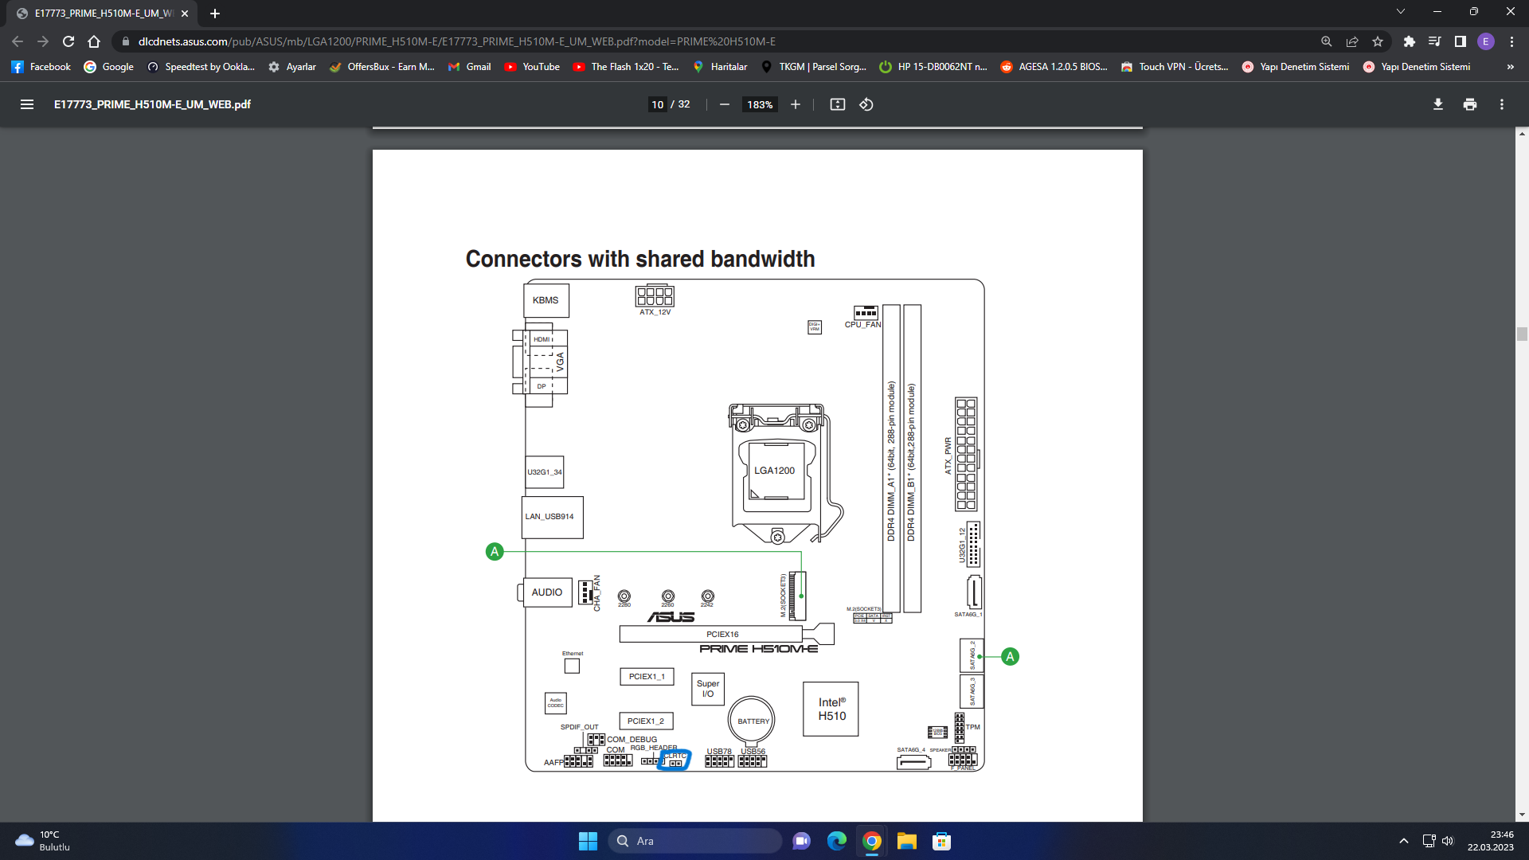1529x860 pixels.
Task: Open the volume speaker tray icon
Action: coord(1448,841)
